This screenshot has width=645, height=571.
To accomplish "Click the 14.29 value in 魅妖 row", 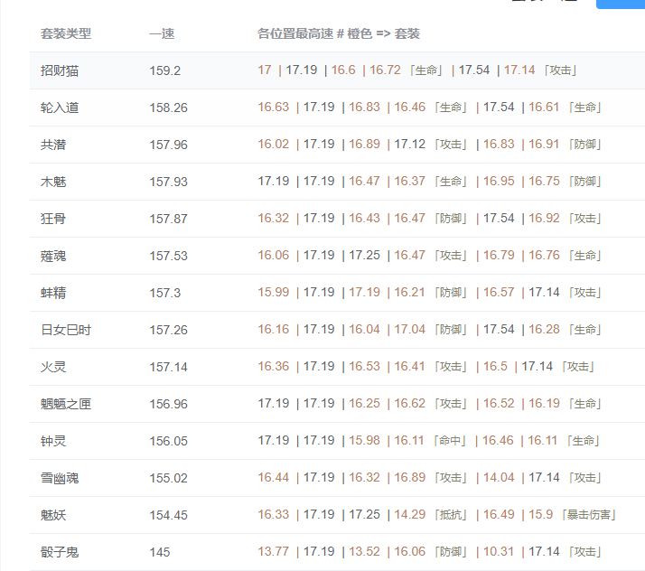I will pos(410,514).
